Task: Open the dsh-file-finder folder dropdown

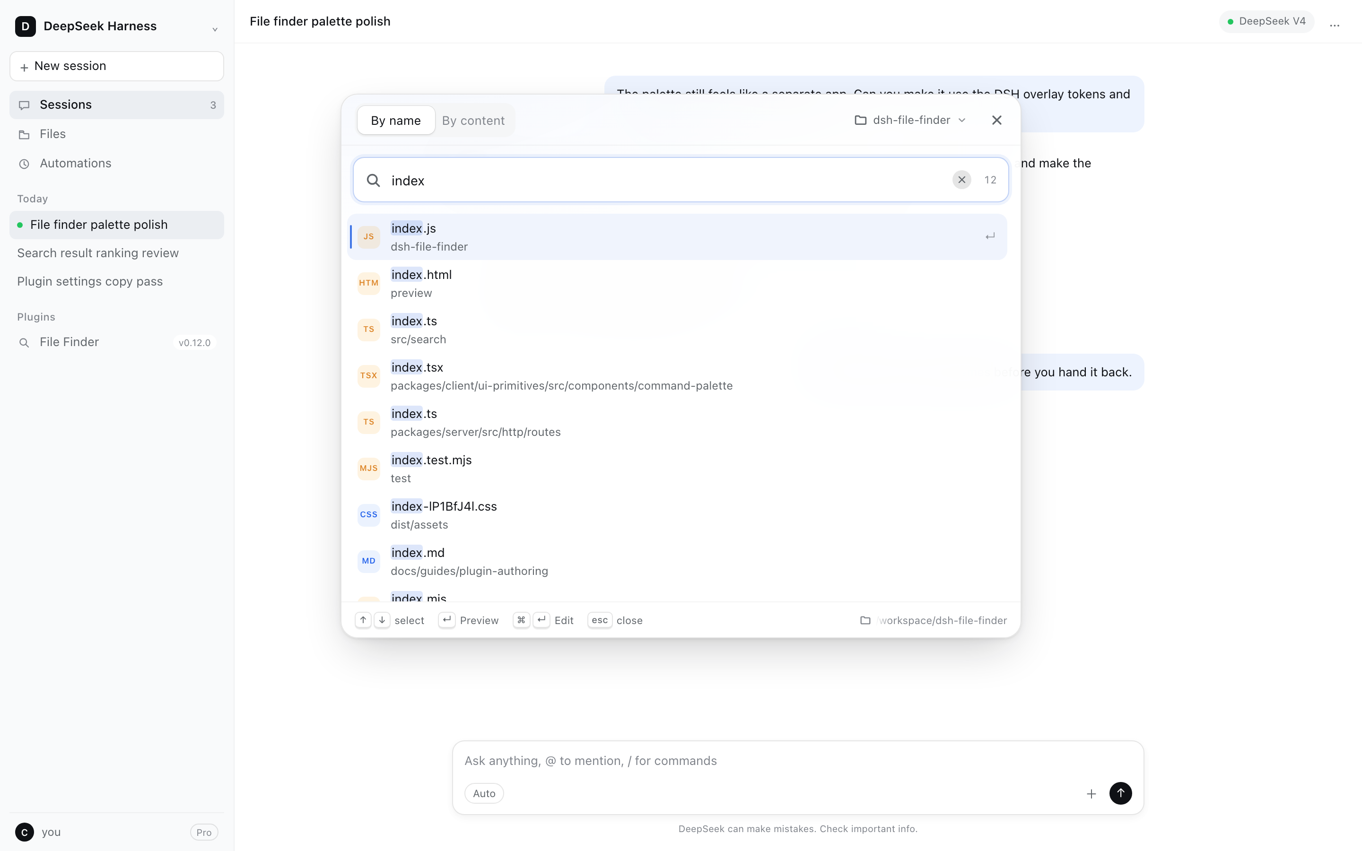Action: coord(910,120)
